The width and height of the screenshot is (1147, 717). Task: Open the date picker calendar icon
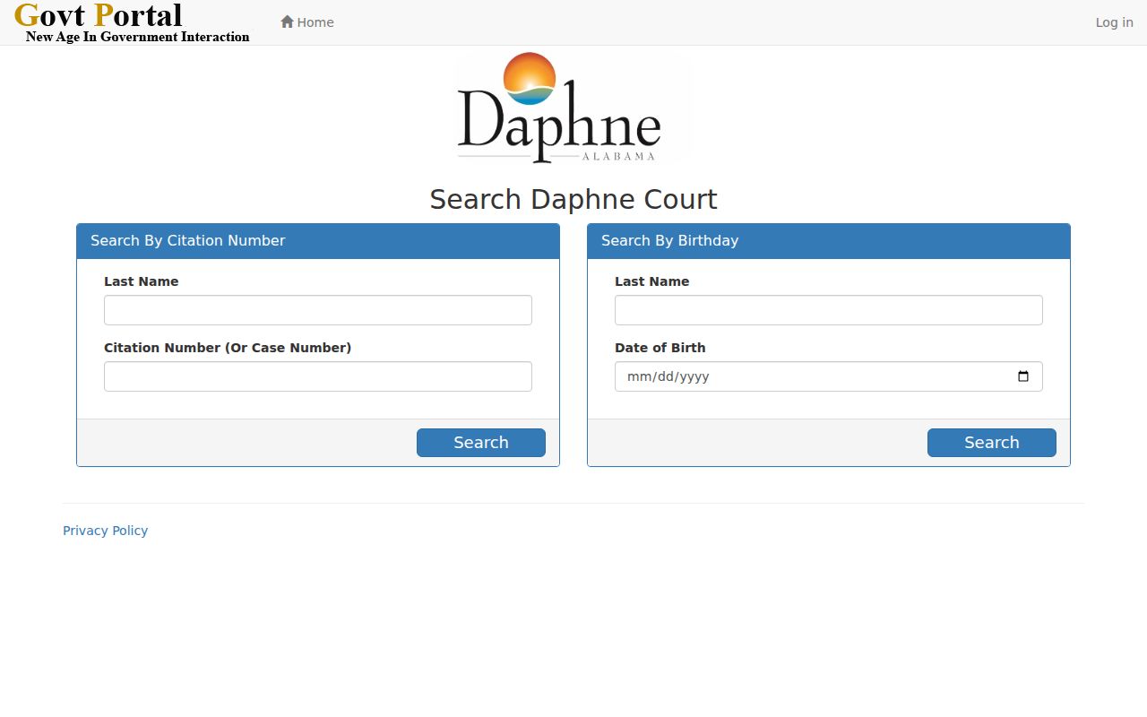pyautogui.click(x=1023, y=376)
